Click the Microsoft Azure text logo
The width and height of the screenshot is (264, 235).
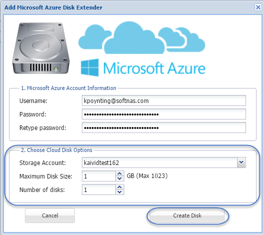(154, 68)
